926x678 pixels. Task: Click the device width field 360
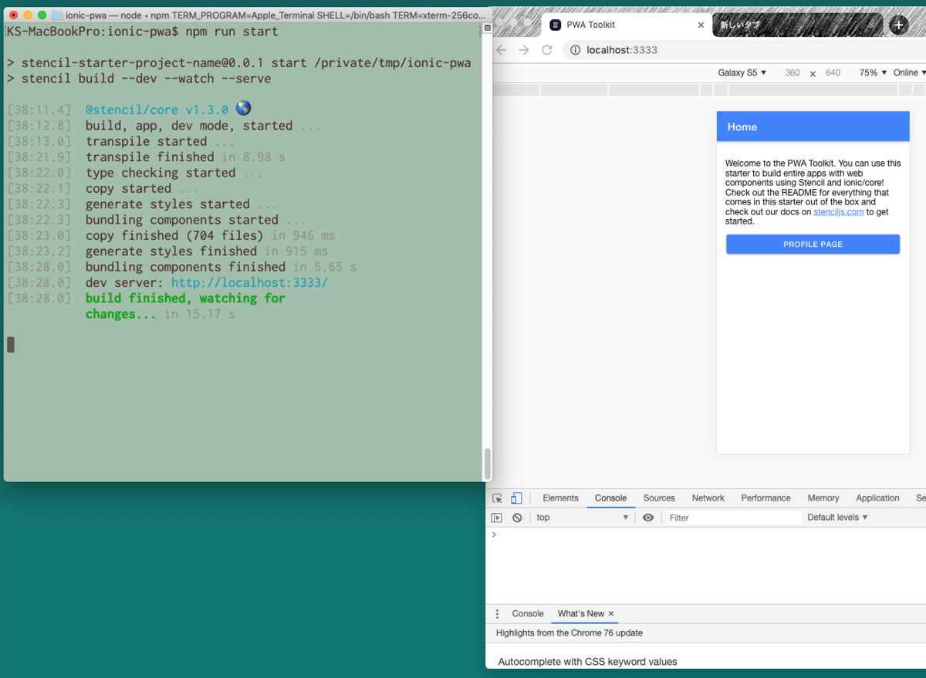pos(792,73)
